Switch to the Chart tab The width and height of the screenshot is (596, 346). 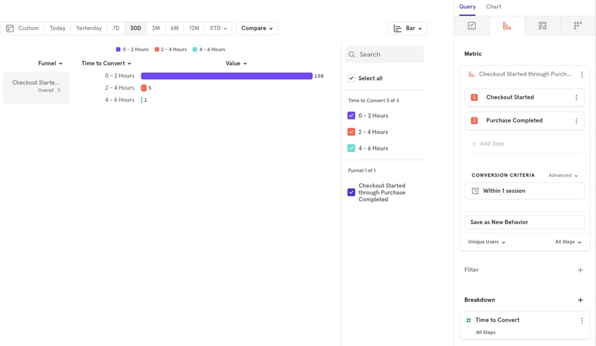tap(493, 7)
